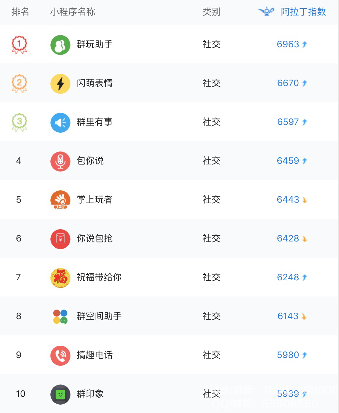Screen dimensions: 339x413
Task: Open the red microphone 包你说 icon
Action: click(x=60, y=161)
